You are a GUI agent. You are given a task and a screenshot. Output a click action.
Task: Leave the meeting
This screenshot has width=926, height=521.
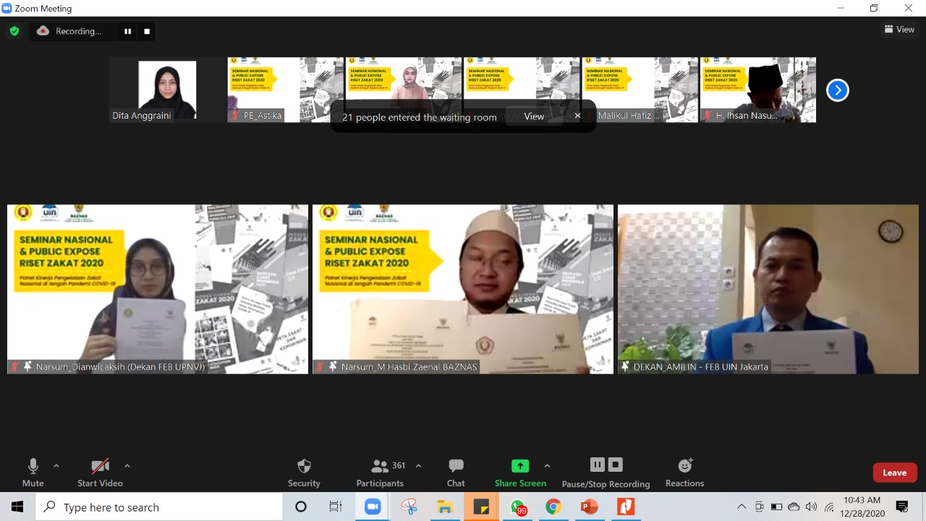click(x=894, y=473)
